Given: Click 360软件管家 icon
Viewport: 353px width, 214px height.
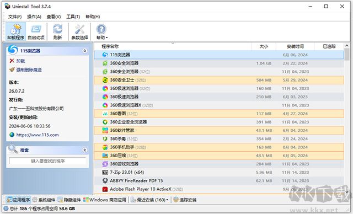Looking at the screenshot, I should 105,130.
